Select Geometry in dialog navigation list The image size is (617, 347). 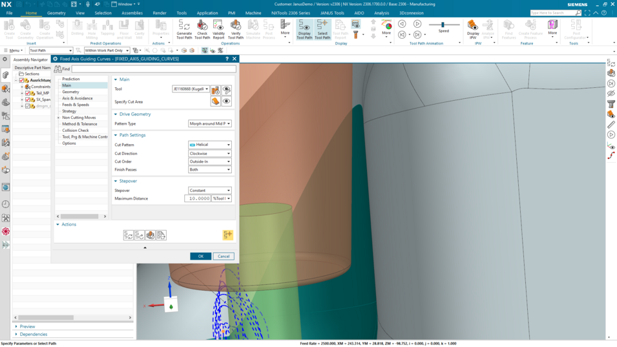pos(70,92)
